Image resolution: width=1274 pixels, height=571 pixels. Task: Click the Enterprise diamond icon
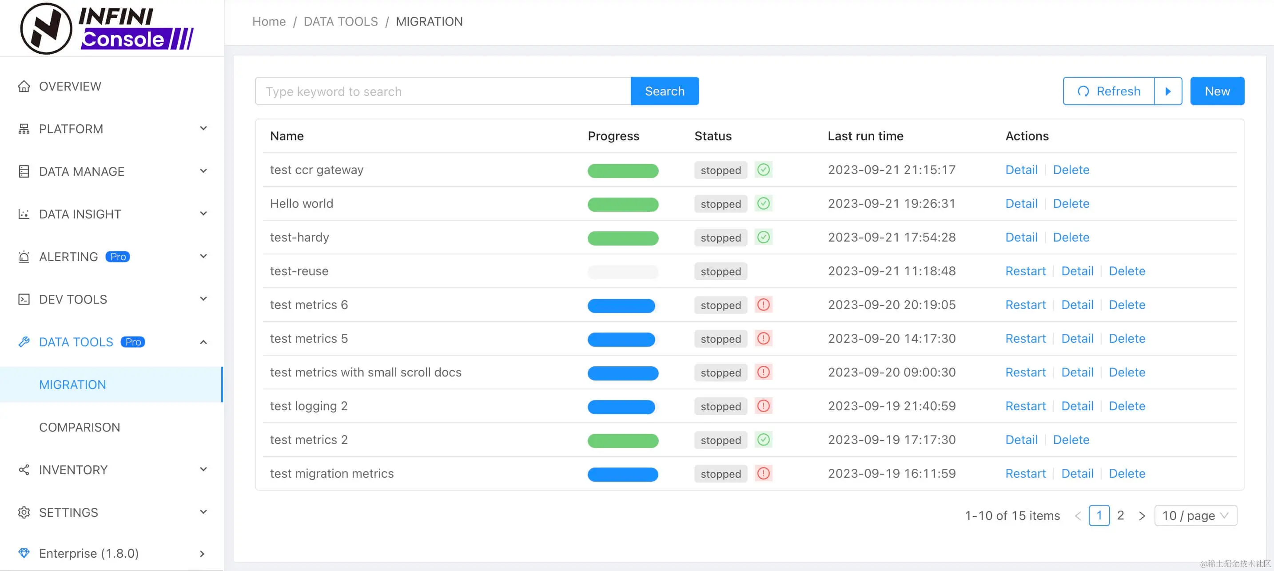[24, 553]
